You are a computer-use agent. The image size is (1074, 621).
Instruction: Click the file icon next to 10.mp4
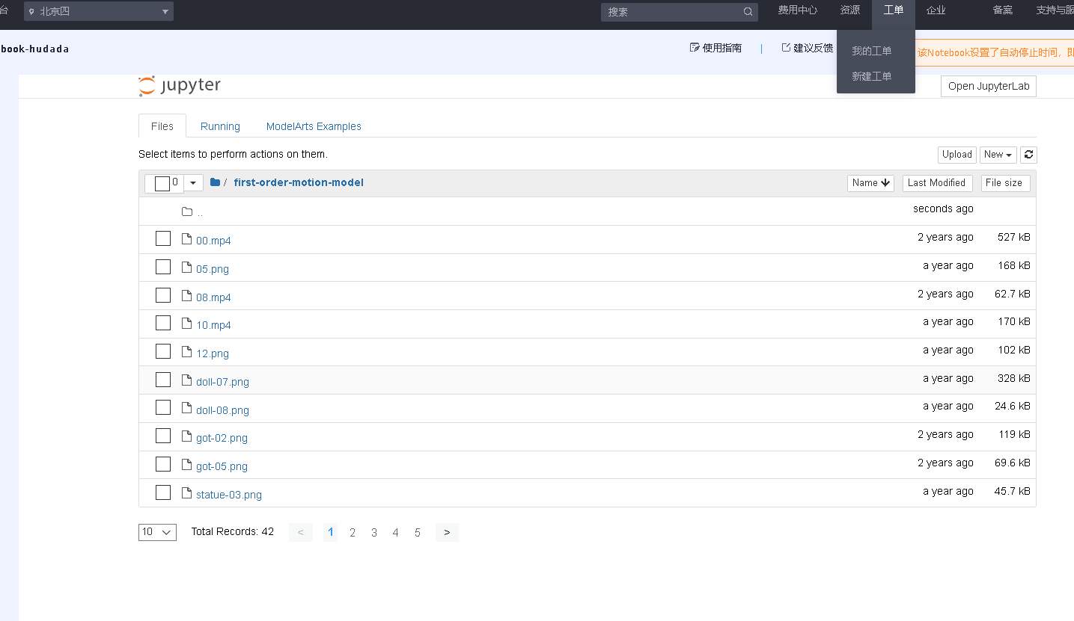[x=187, y=324]
